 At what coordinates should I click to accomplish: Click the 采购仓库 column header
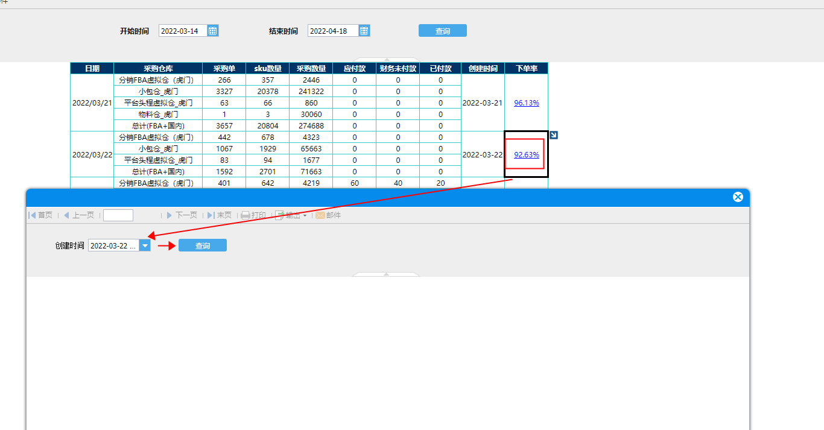pyautogui.click(x=158, y=69)
